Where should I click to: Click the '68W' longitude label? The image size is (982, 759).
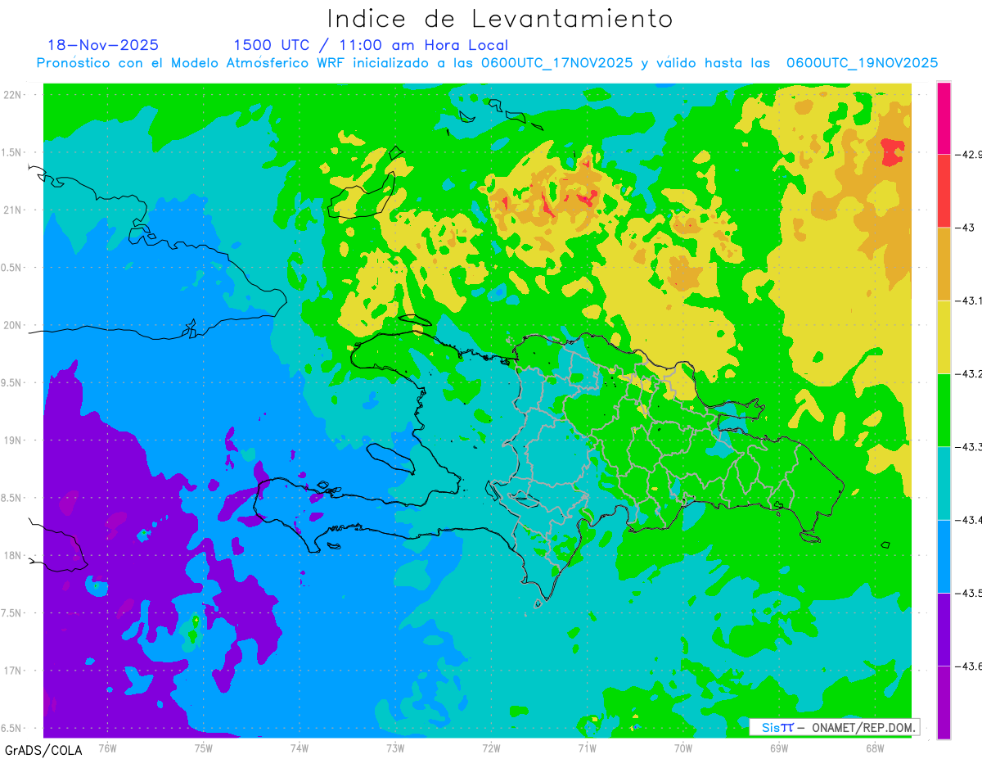pyautogui.click(x=874, y=748)
